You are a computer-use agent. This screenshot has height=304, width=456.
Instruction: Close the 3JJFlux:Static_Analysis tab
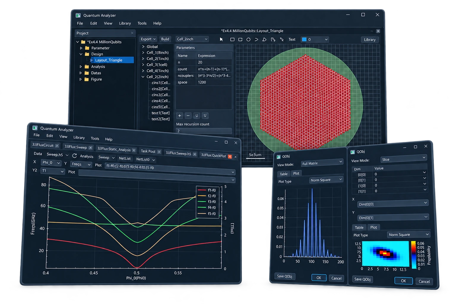click(x=134, y=150)
